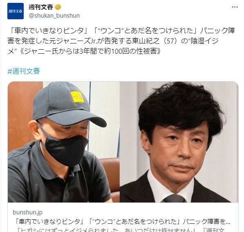Click tweet text line starting 害を発症した
Viewport: 244px width, 232px height.
[113, 41]
